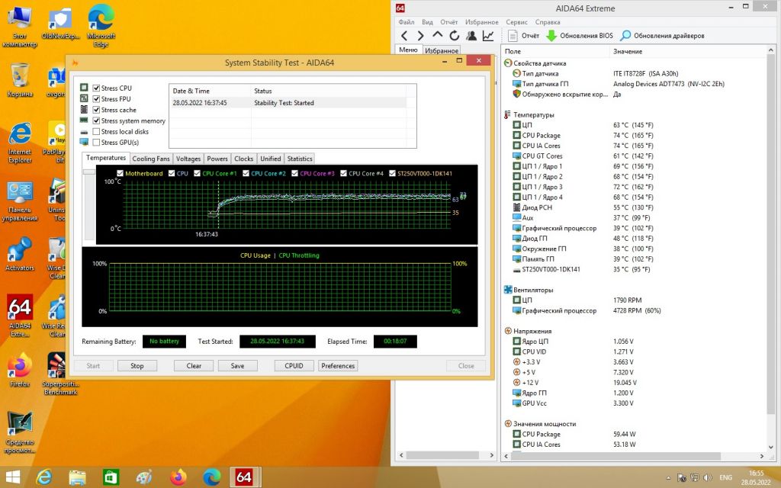This screenshot has width=781, height=488.
Task: Open Superposition Benchmark desktop icon
Action: coord(59,374)
